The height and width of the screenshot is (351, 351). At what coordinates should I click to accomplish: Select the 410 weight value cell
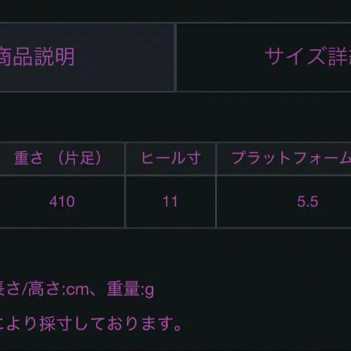point(62,202)
